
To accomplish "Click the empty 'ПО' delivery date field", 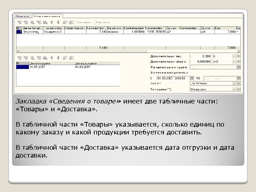I will [220, 78].
